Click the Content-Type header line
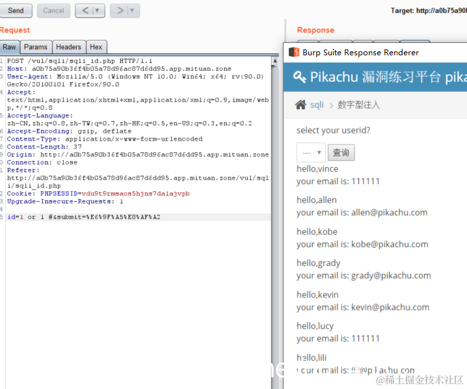The width and height of the screenshot is (467, 389). pos(105,139)
